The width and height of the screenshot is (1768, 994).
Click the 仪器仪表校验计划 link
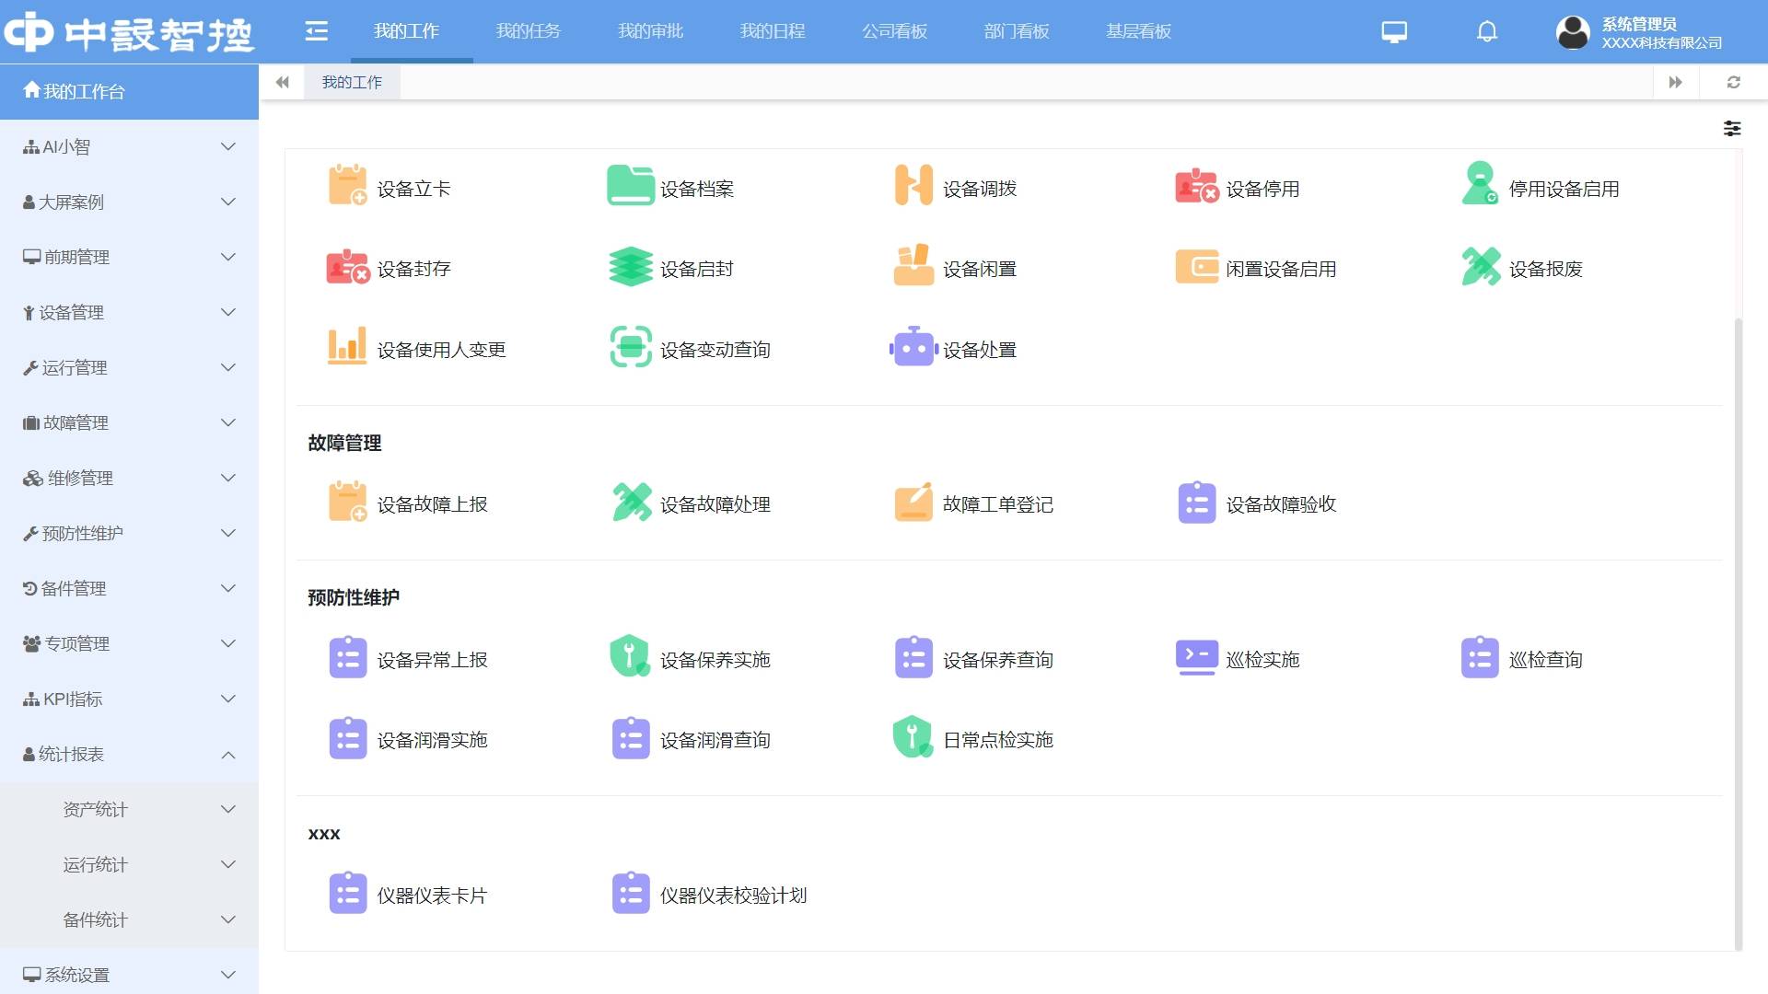pos(733,896)
